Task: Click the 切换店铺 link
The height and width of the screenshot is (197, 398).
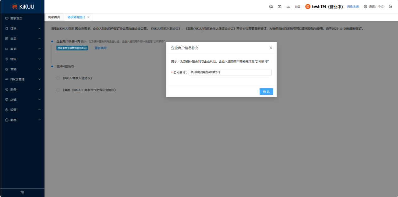Action: point(353,7)
